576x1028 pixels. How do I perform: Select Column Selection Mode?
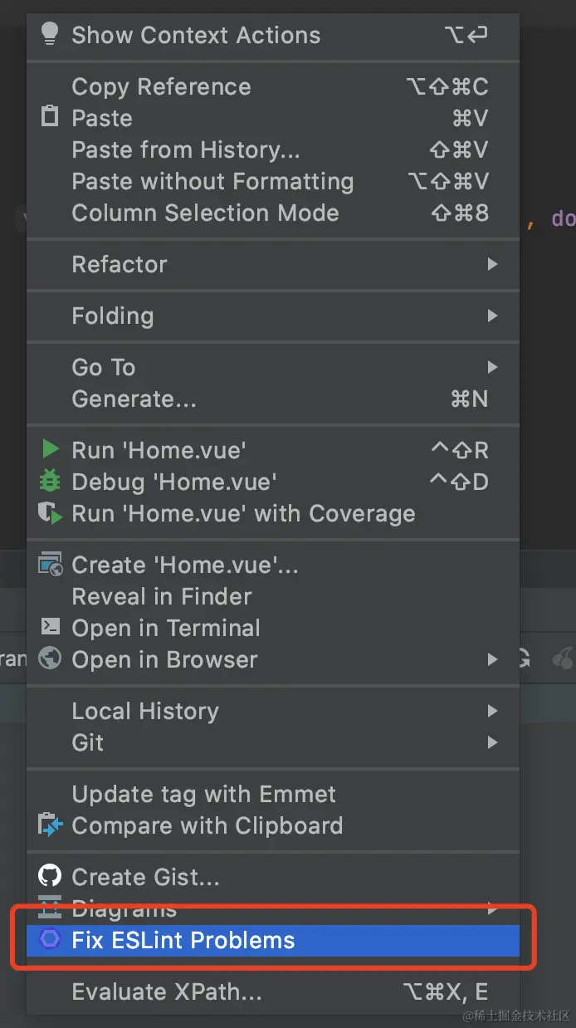[x=205, y=213]
